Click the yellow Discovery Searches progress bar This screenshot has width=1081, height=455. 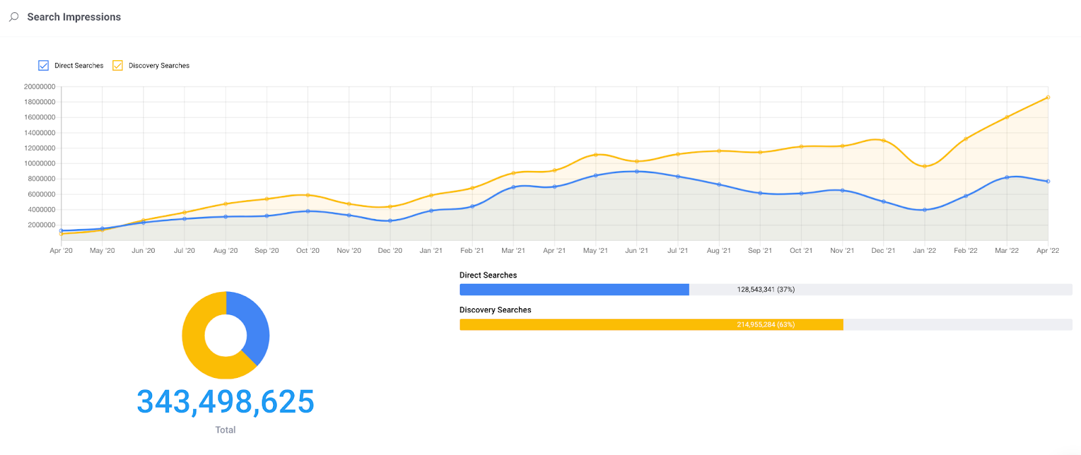coord(651,325)
